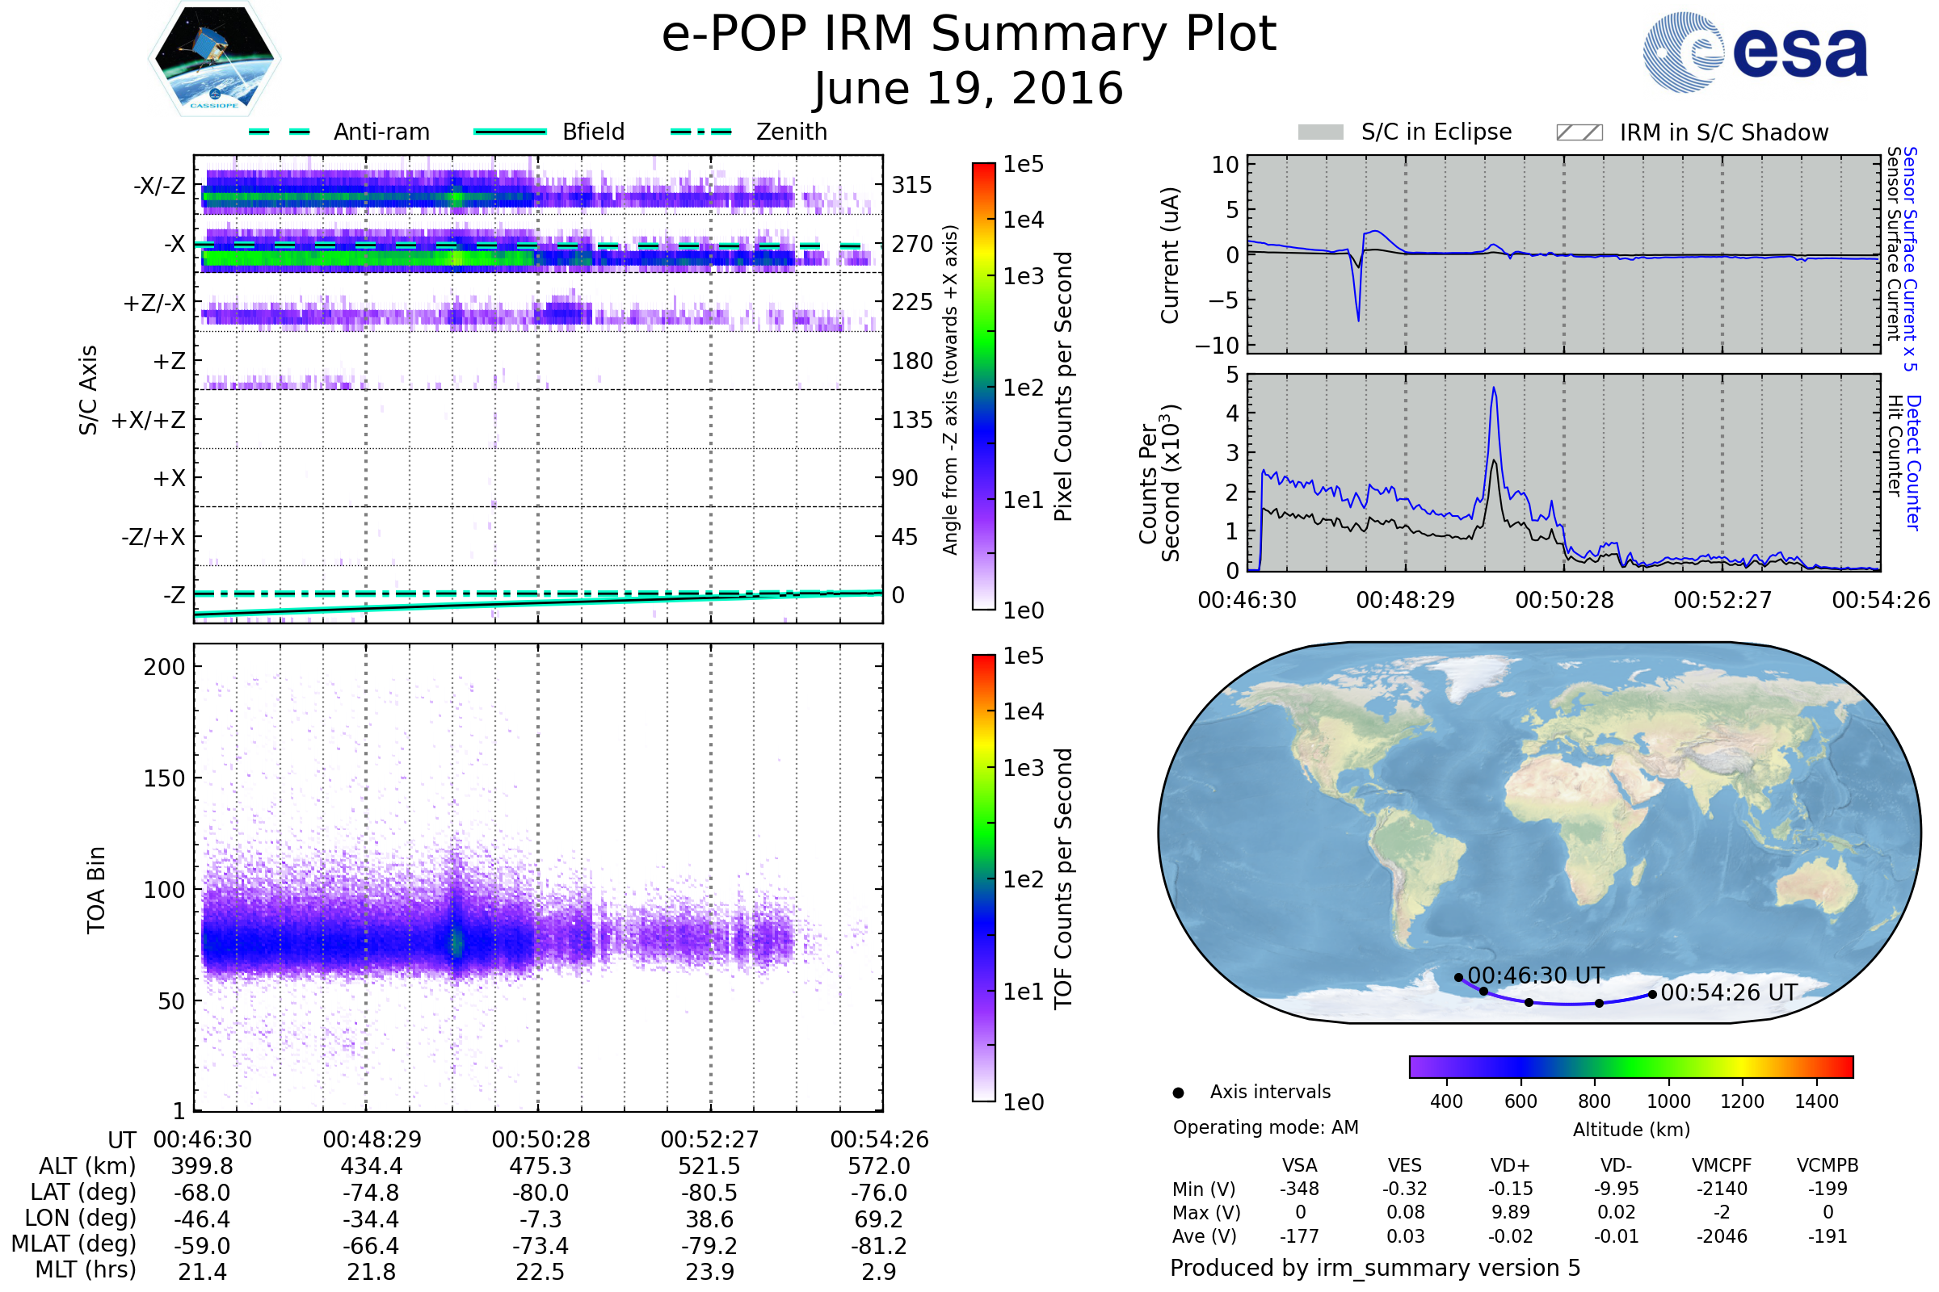This screenshot has height=1292, width=1939.
Task: Click the -X spacecraft axis tick label
Action: 174,244
